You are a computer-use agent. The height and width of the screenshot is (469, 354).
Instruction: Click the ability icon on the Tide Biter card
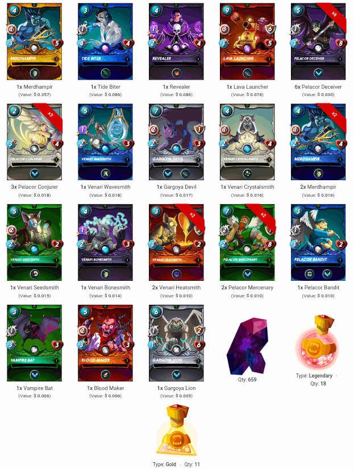105,73
